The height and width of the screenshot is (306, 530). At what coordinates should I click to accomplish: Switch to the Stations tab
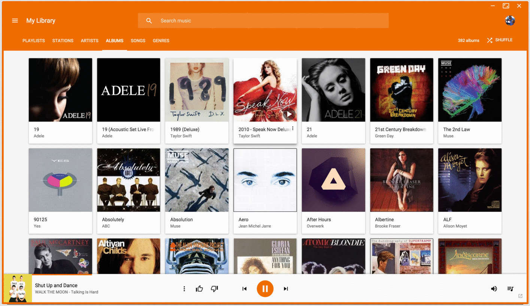63,40
